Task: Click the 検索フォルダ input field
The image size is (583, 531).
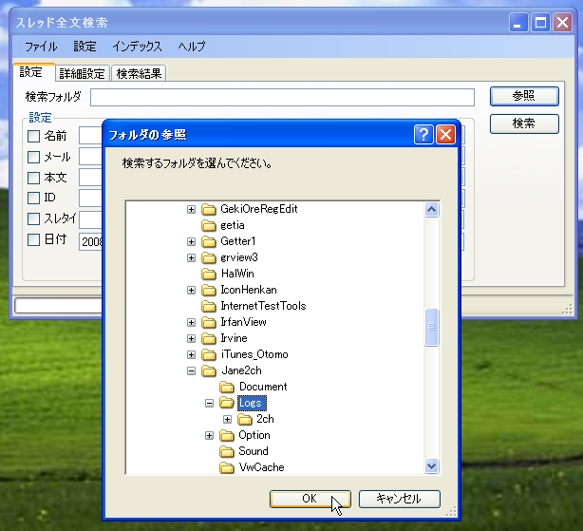Action: click(282, 97)
